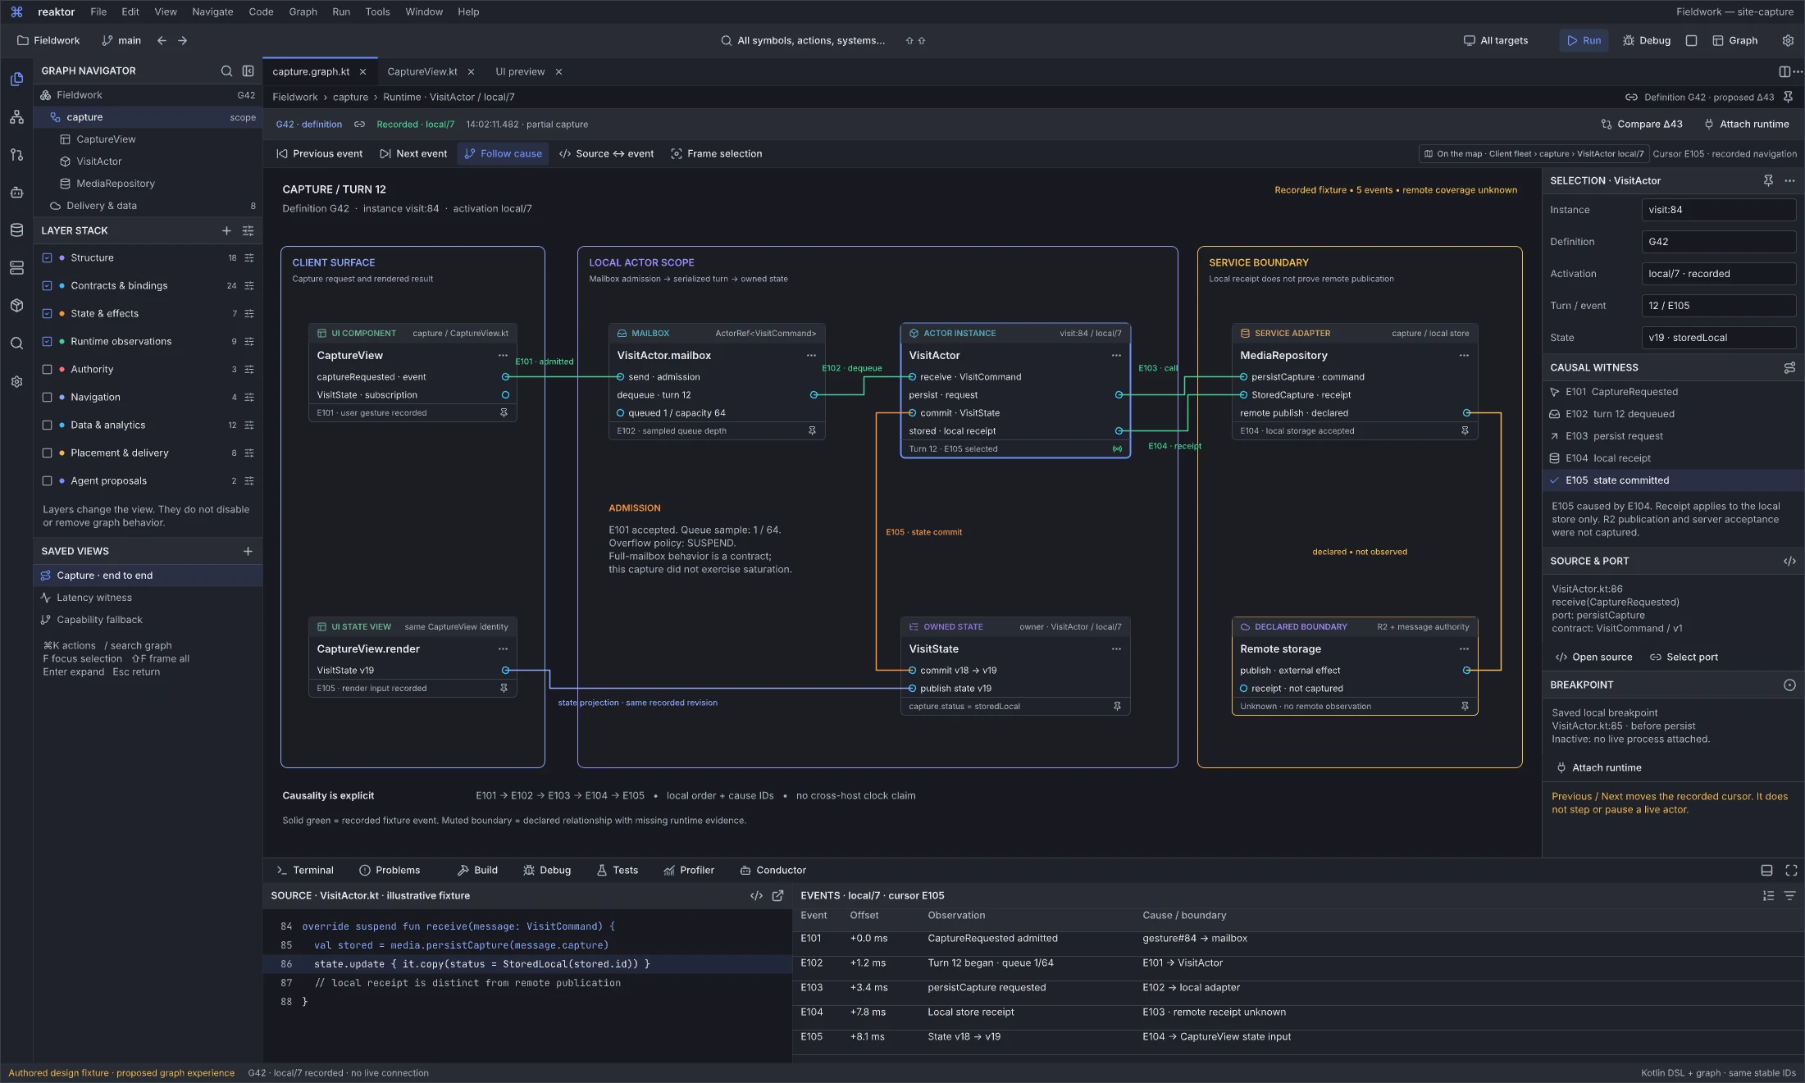Open the All targets selector
Screen dimensions: 1805x1083
coord(1496,40)
